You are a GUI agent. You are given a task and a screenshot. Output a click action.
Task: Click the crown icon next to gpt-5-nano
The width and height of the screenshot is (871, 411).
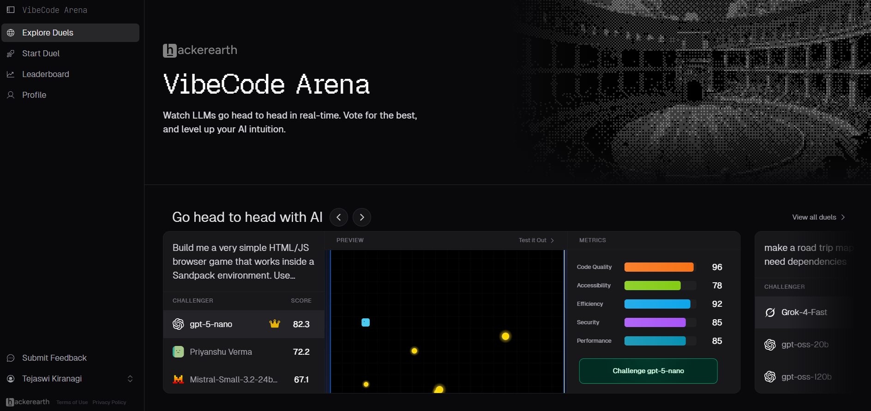pyautogui.click(x=275, y=324)
